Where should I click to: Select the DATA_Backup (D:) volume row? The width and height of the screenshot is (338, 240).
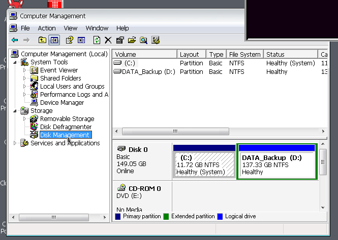[x=220, y=72]
